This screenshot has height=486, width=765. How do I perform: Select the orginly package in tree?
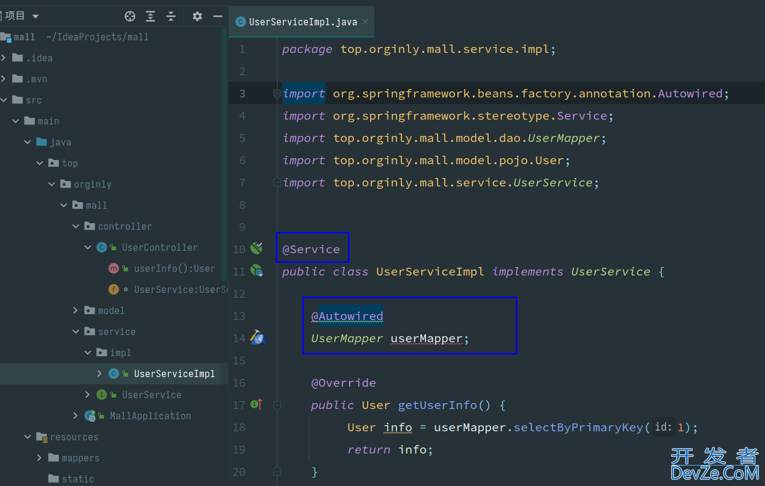pyautogui.click(x=93, y=184)
